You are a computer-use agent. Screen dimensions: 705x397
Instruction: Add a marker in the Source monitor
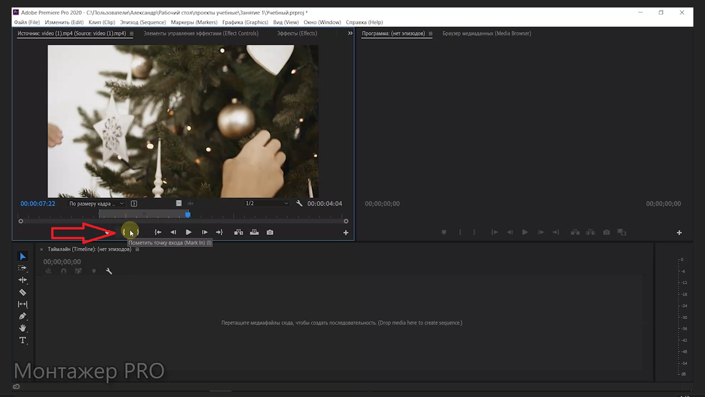click(x=107, y=233)
